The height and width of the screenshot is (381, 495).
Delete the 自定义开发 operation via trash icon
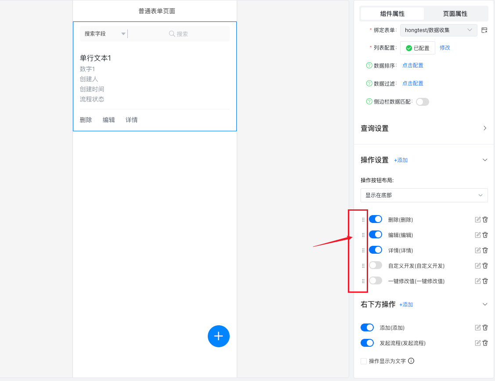click(485, 266)
